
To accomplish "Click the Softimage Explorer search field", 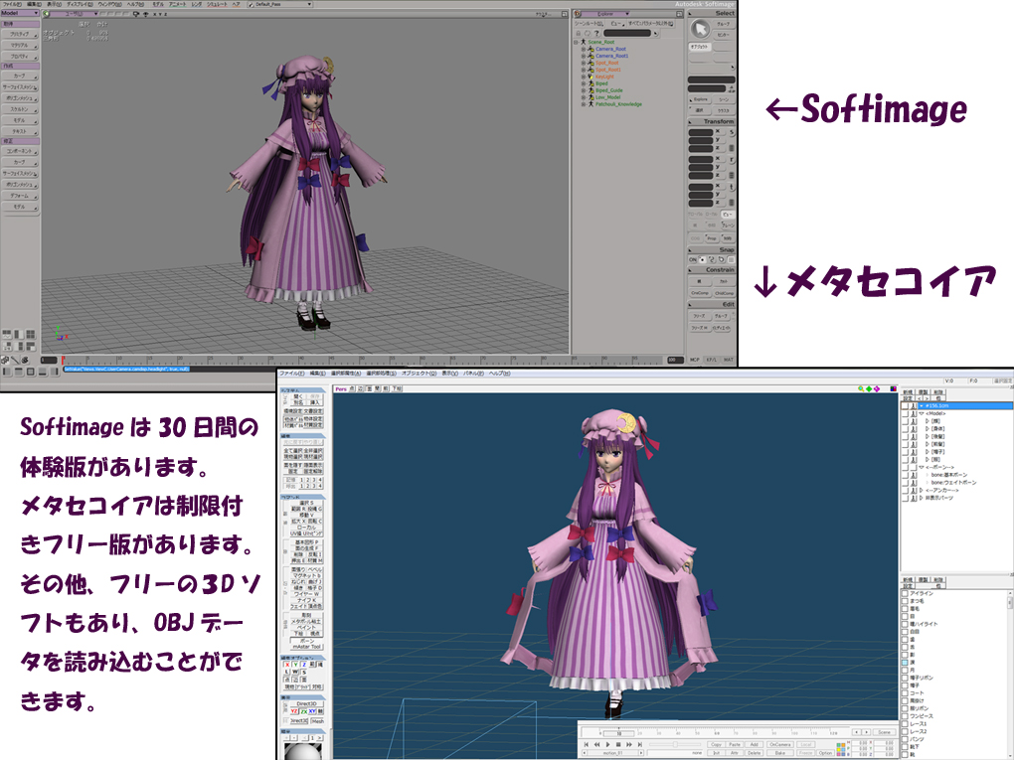I will tap(628, 34).
